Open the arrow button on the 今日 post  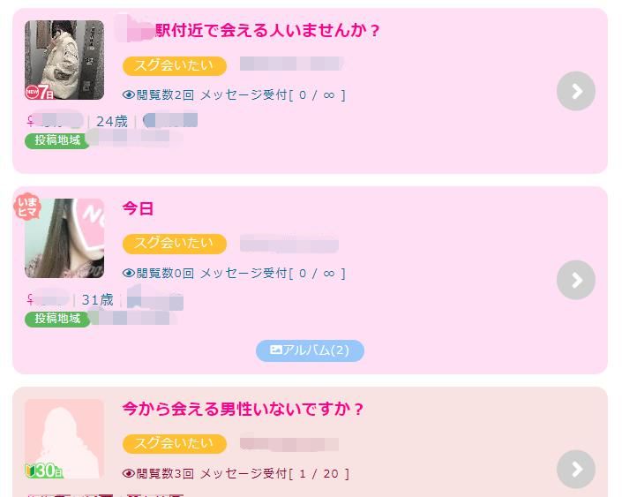coord(576,280)
